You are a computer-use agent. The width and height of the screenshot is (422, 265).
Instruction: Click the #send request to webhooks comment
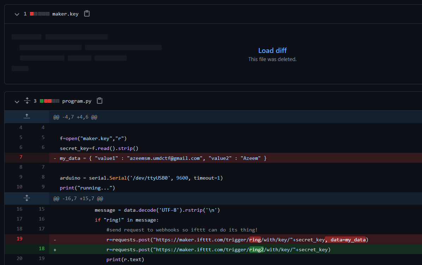pyautogui.click(x=182, y=230)
